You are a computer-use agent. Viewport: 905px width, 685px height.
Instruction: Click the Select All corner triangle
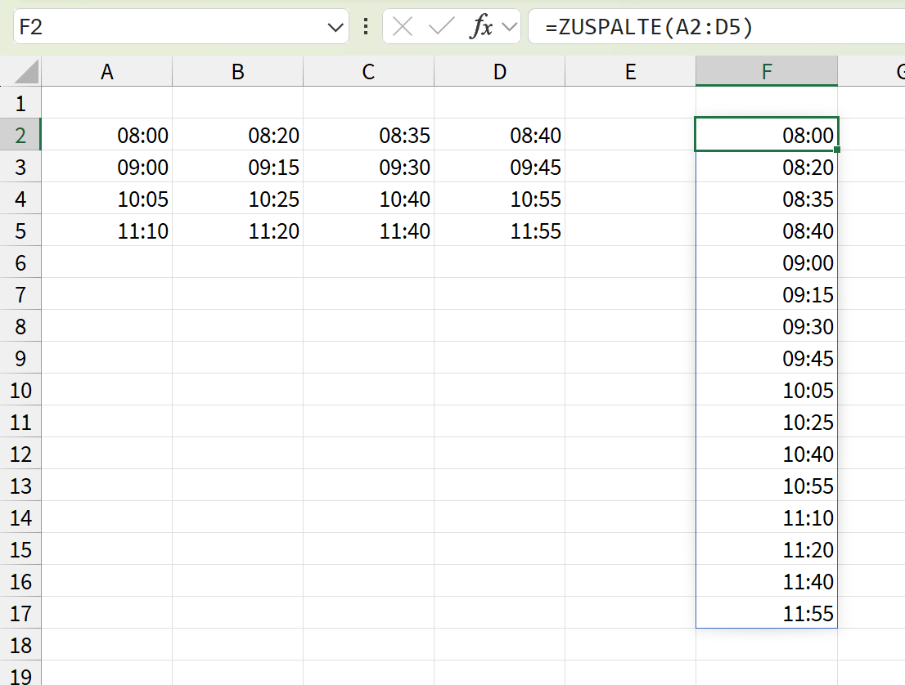pyautogui.click(x=27, y=73)
